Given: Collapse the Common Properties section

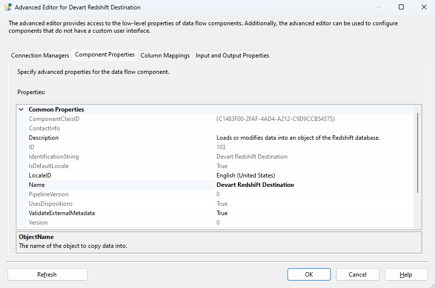Looking at the screenshot, I should (x=21, y=110).
